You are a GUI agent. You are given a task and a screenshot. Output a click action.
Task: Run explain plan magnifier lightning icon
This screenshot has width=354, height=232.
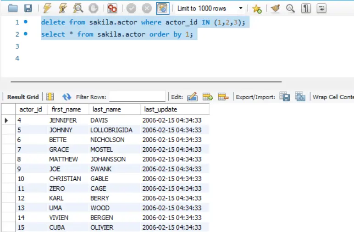[x=78, y=8]
